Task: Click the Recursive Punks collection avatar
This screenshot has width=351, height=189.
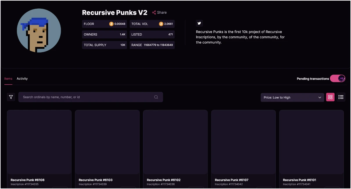Action: [39, 30]
